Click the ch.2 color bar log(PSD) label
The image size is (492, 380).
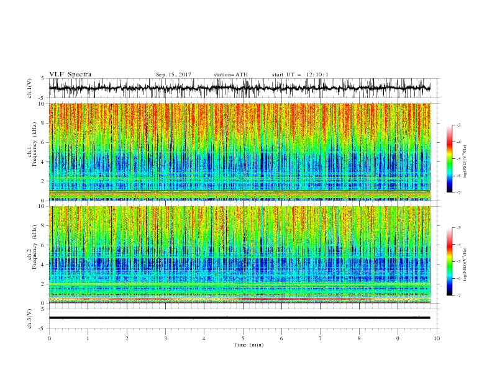(x=465, y=265)
